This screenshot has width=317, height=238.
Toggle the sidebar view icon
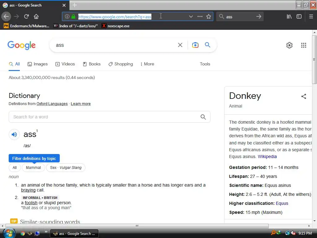click(x=299, y=17)
